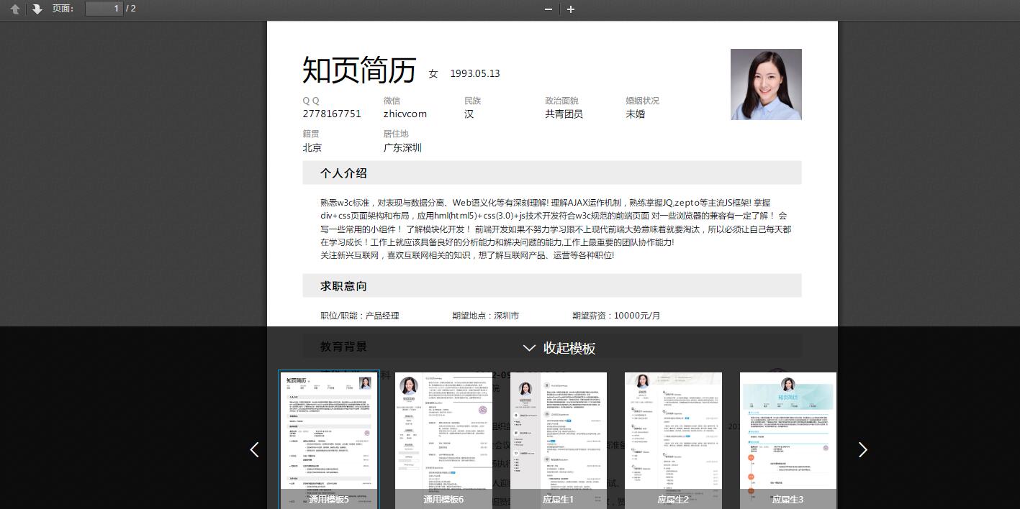Go to previous page with up arrow
Screen dimensions: 1020x509
[x=14, y=9]
